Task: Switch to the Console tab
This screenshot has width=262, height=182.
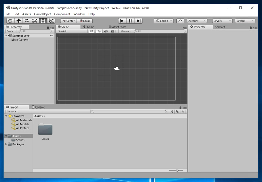Action: (38, 107)
